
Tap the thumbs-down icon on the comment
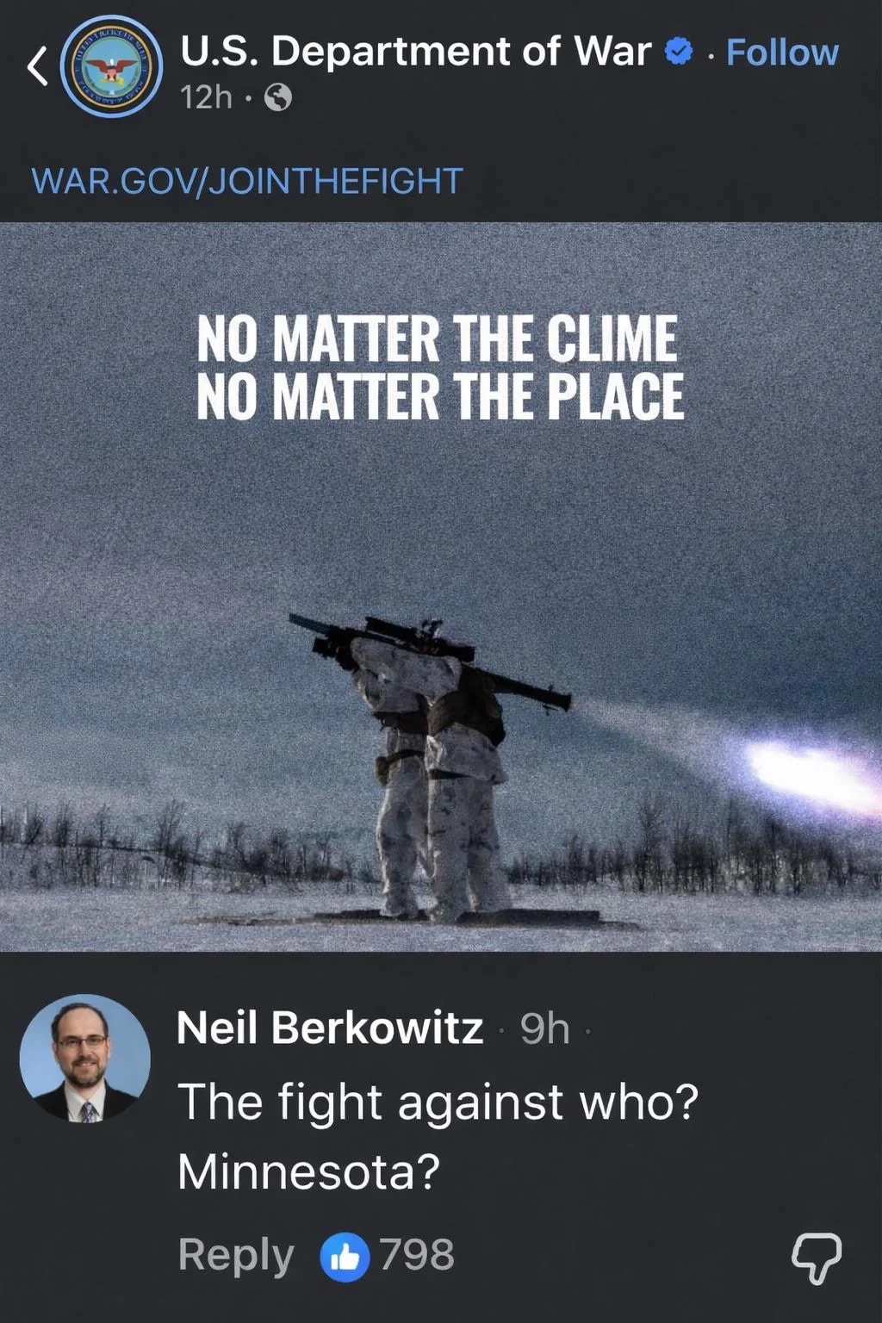tap(817, 1257)
